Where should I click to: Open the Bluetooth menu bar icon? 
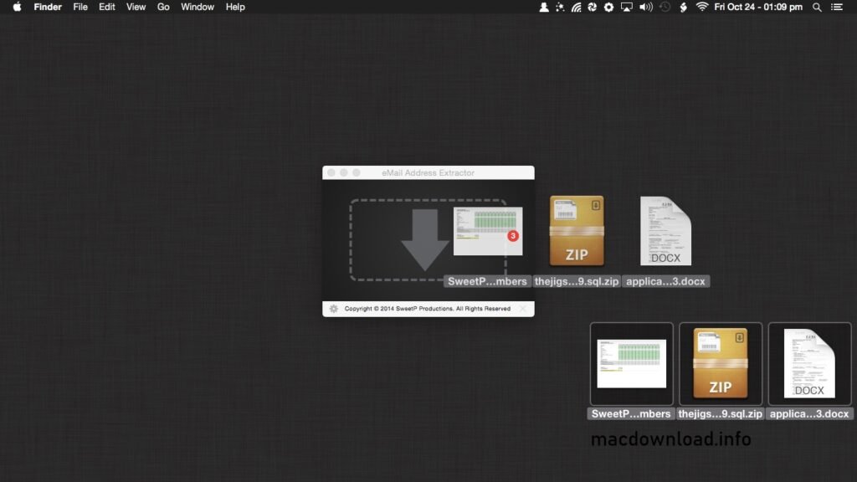683,8
